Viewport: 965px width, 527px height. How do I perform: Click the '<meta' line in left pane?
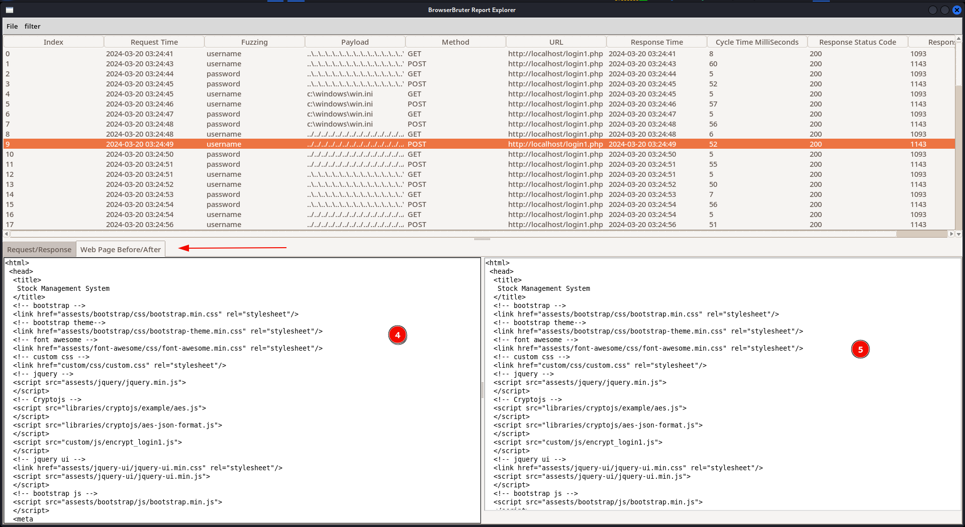coord(23,519)
